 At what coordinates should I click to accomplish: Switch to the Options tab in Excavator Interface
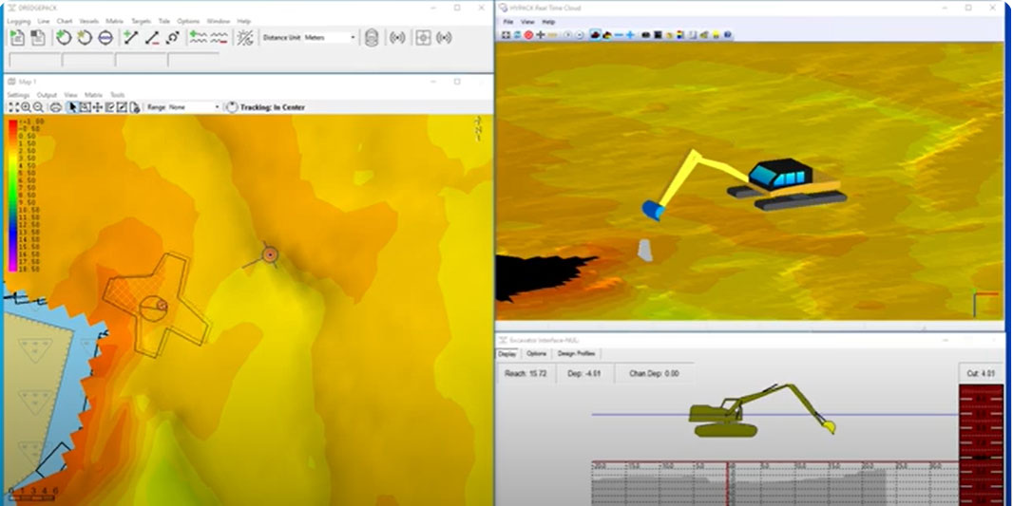tap(537, 354)
